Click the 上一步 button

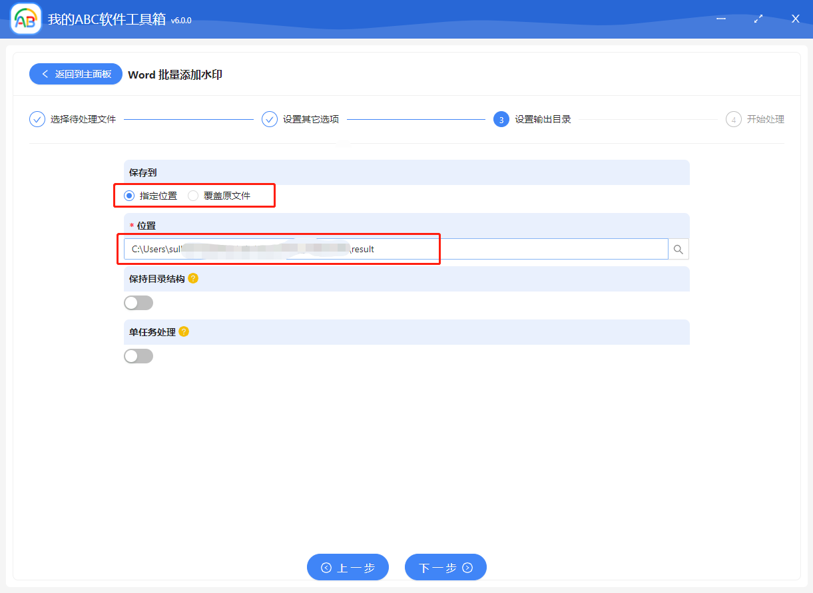tap(348, 566)
